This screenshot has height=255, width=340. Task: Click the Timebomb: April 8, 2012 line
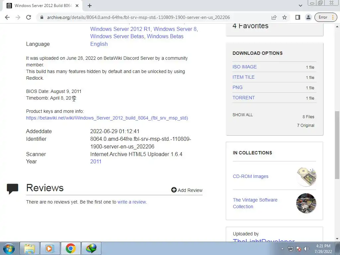[51, 98]
